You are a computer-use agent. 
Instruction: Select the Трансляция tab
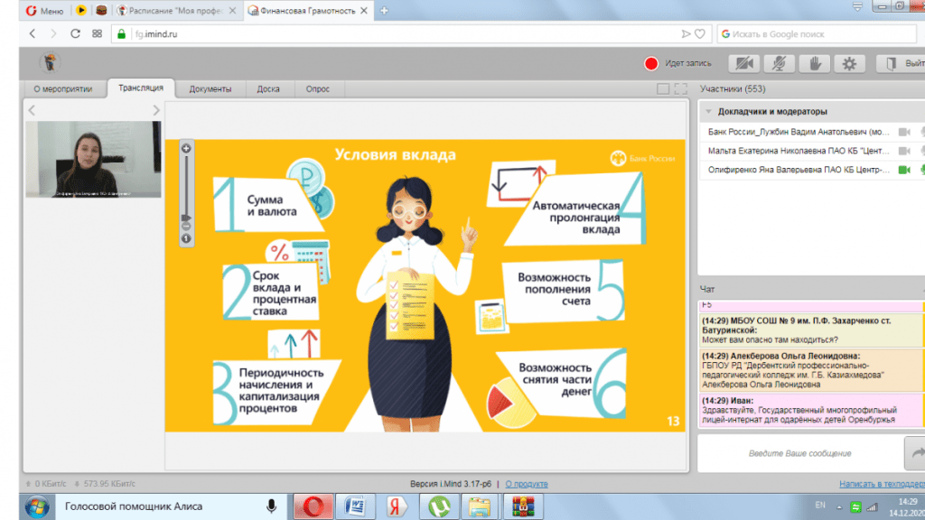141,88
